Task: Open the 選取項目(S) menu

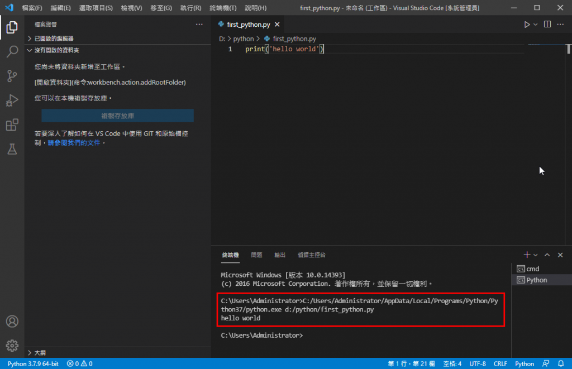Action: click(x=96, y=8)
